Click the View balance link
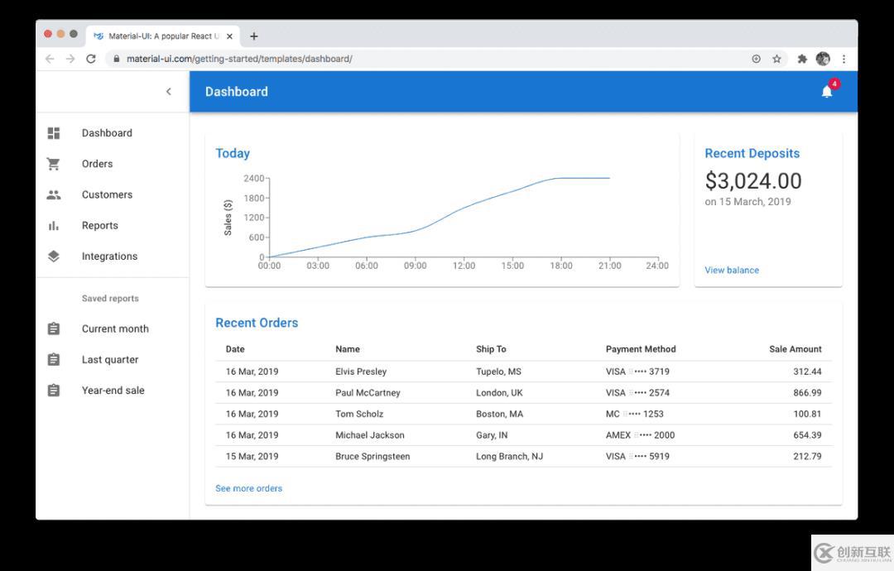 (x=732, y=270)
